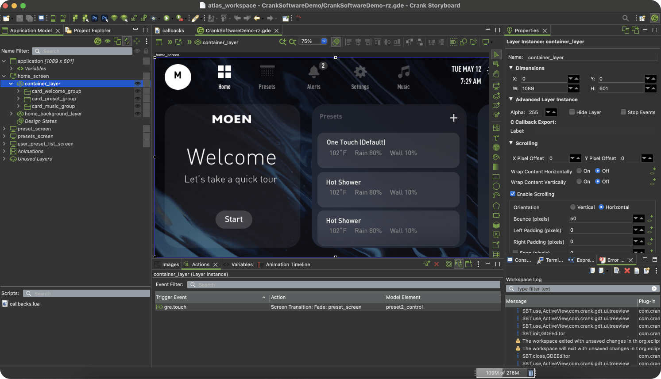Clear the Workspace Log with the red X
The image size is (661, 379).
(x=627, y=271)
